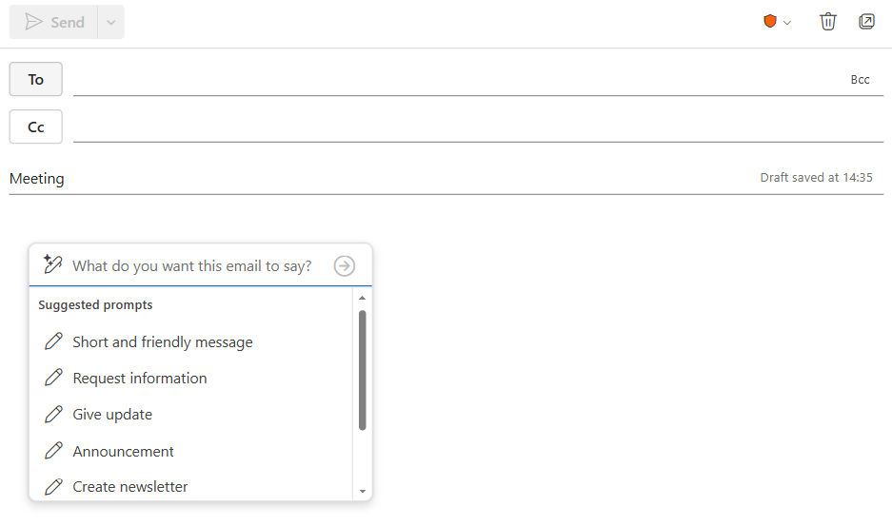This screenshot has height=526, width=892.
Task: Click pencil icon beside Announcement
Action: [x=54, y=451]
